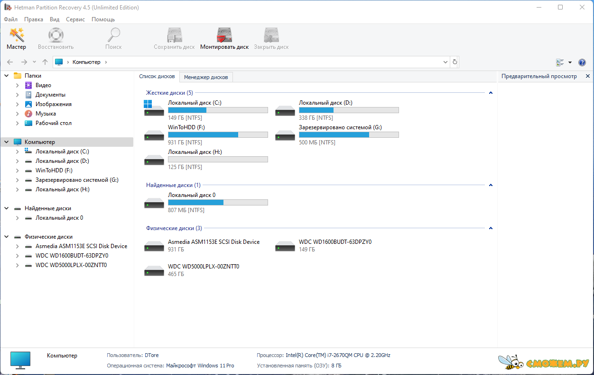Viewport: 594px width, 375px height.
Task: Expand the Видео folder tree node
Action: click(x=18, y=85)
